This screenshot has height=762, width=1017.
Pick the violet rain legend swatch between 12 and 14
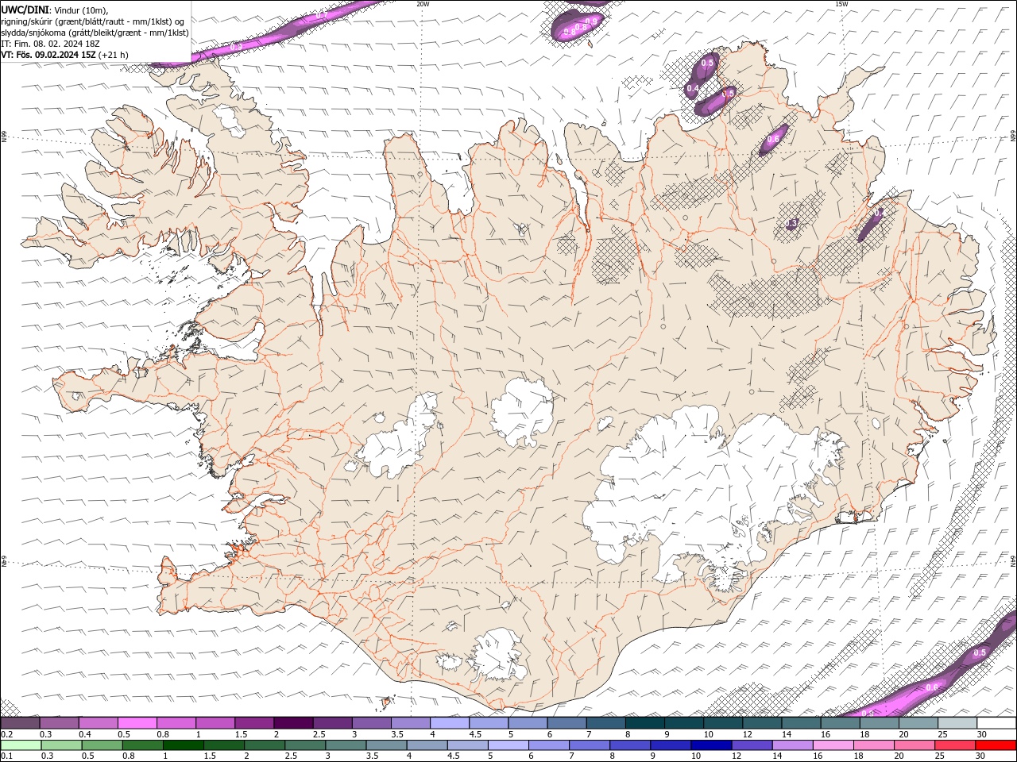click(752, 745)
